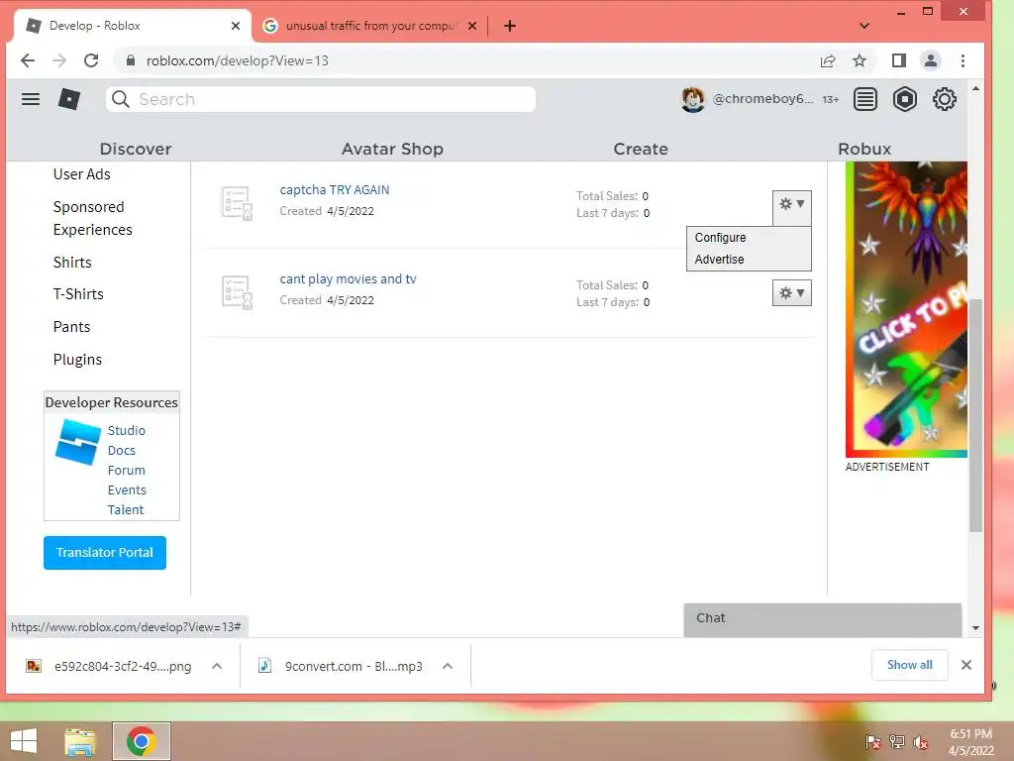Click the Roblox Studio logo icon
Screen dimensions: 1014x761
(x=78, y=442)
